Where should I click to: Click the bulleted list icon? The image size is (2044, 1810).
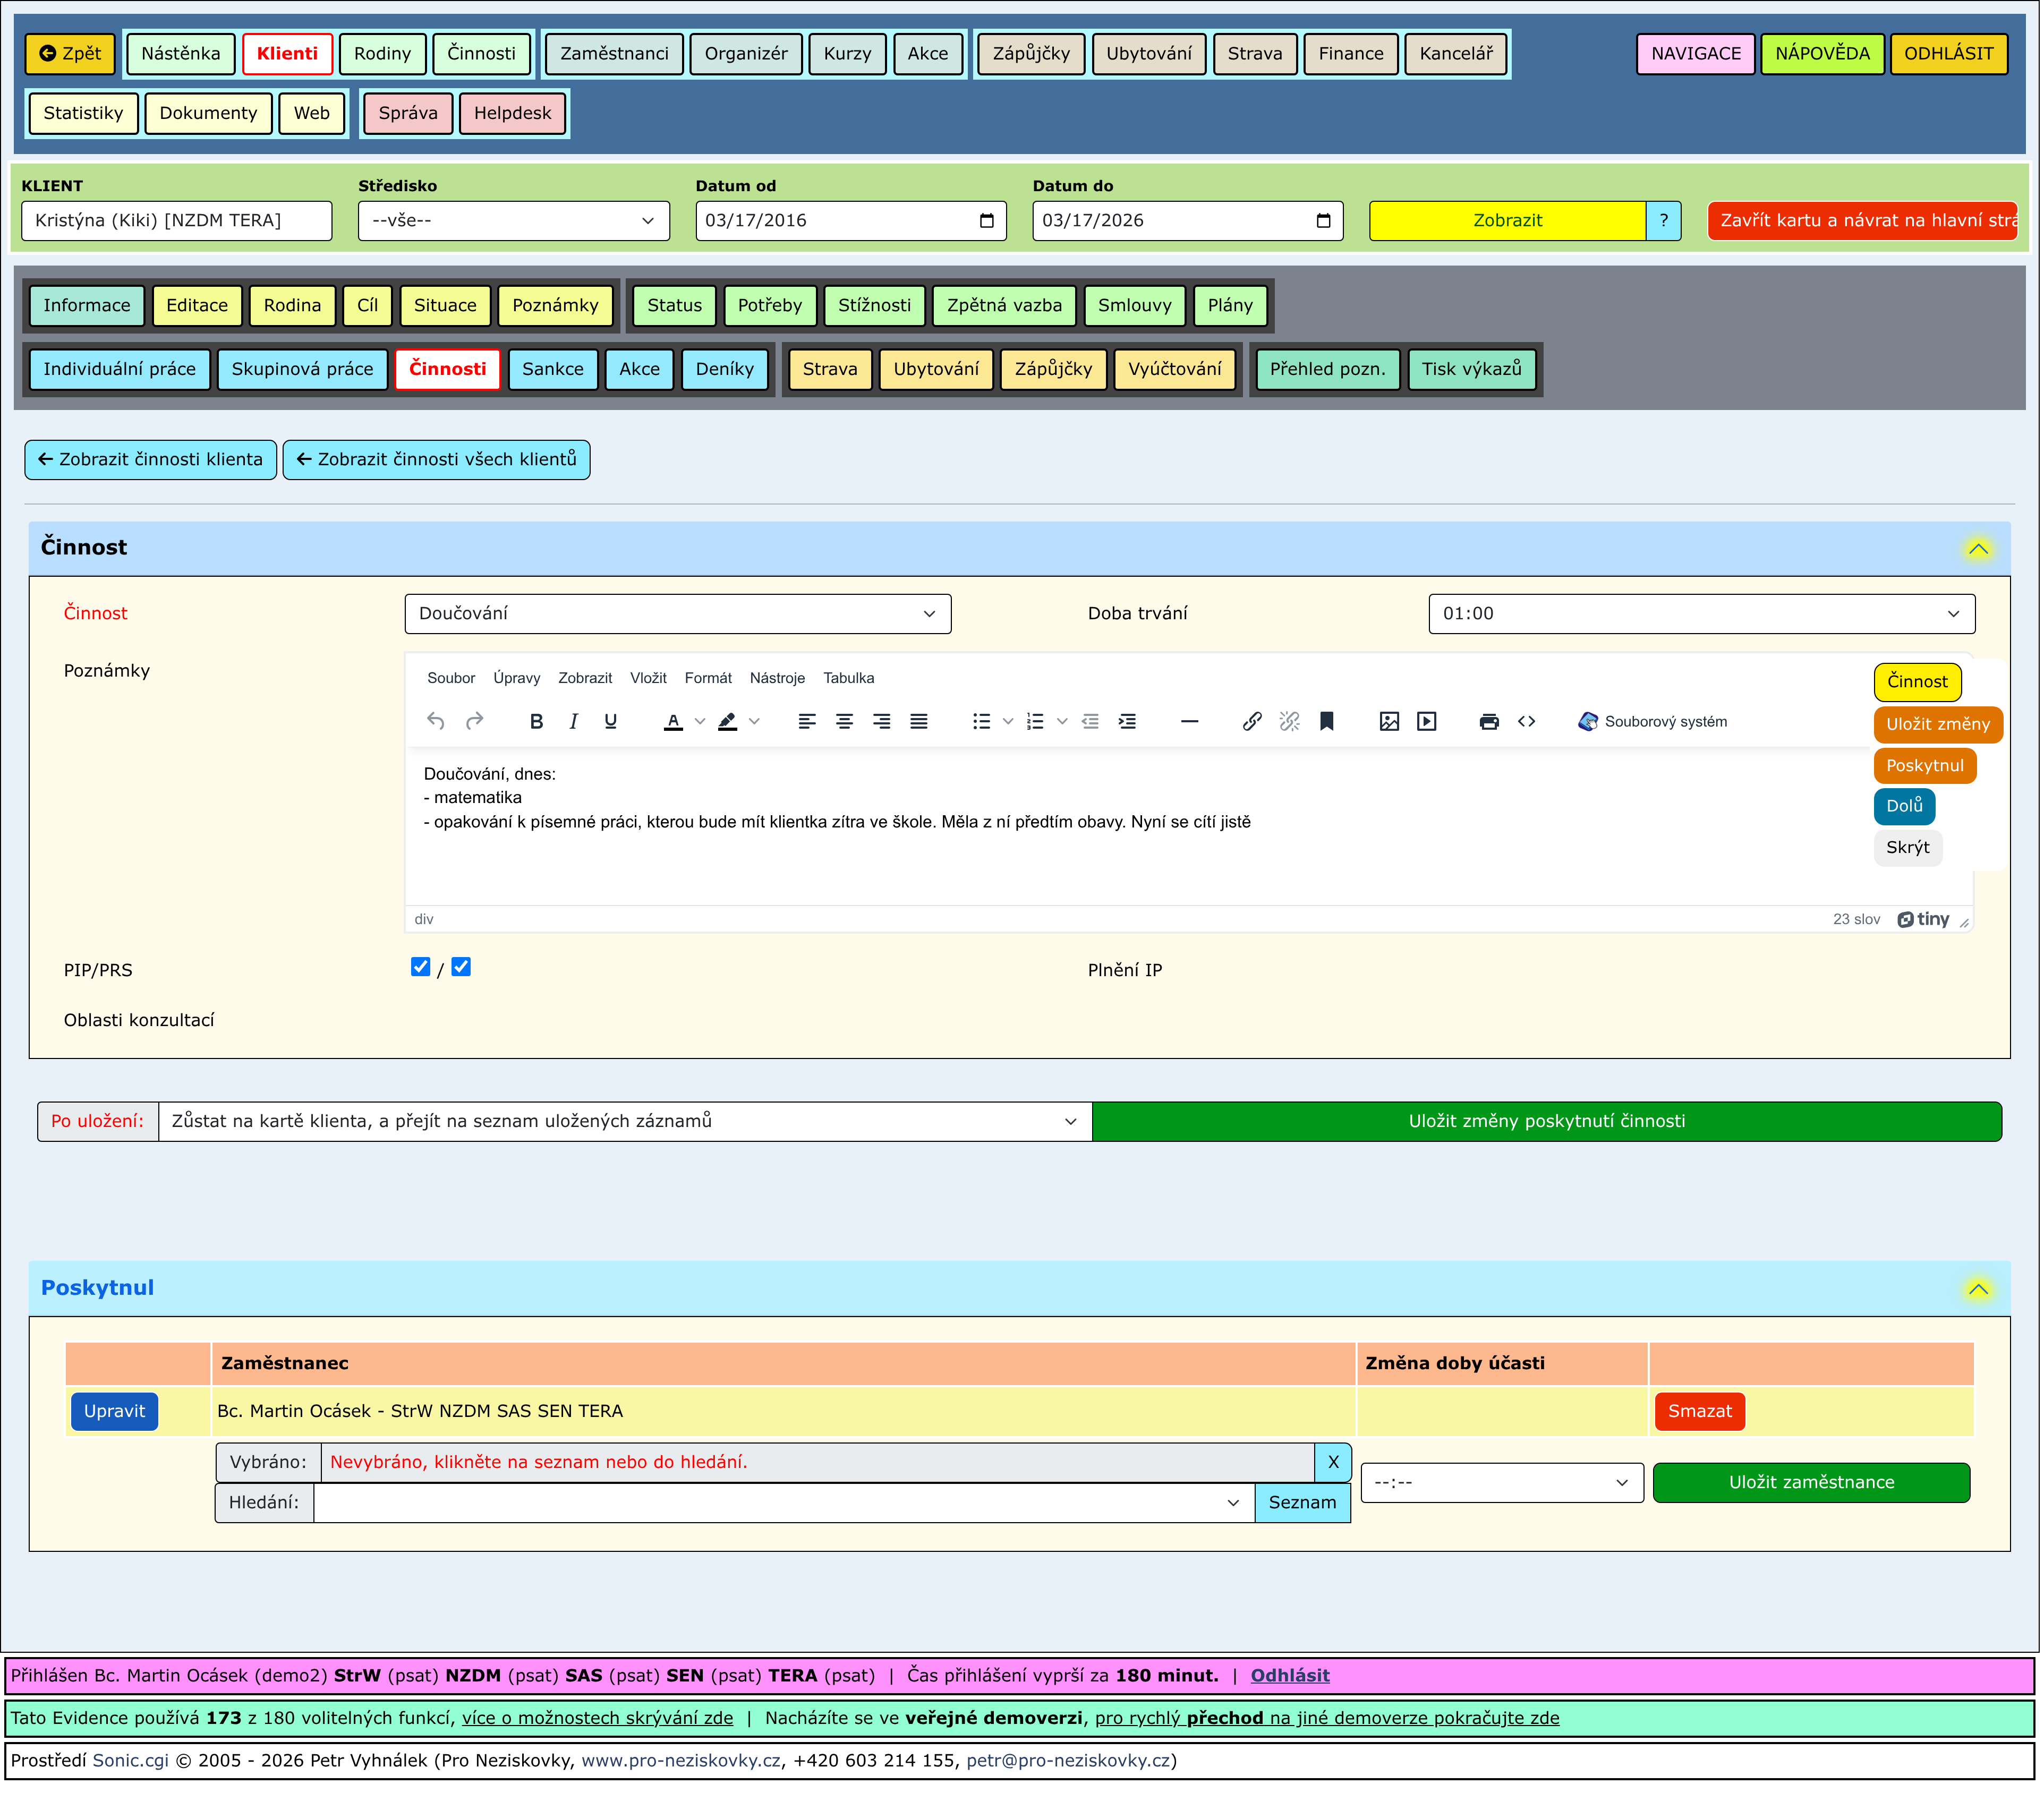(983, 722)
